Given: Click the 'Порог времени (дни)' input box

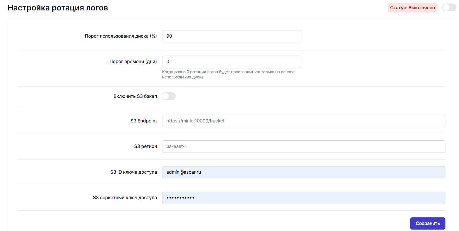Looking at the screenshot, I should (231, 62).
